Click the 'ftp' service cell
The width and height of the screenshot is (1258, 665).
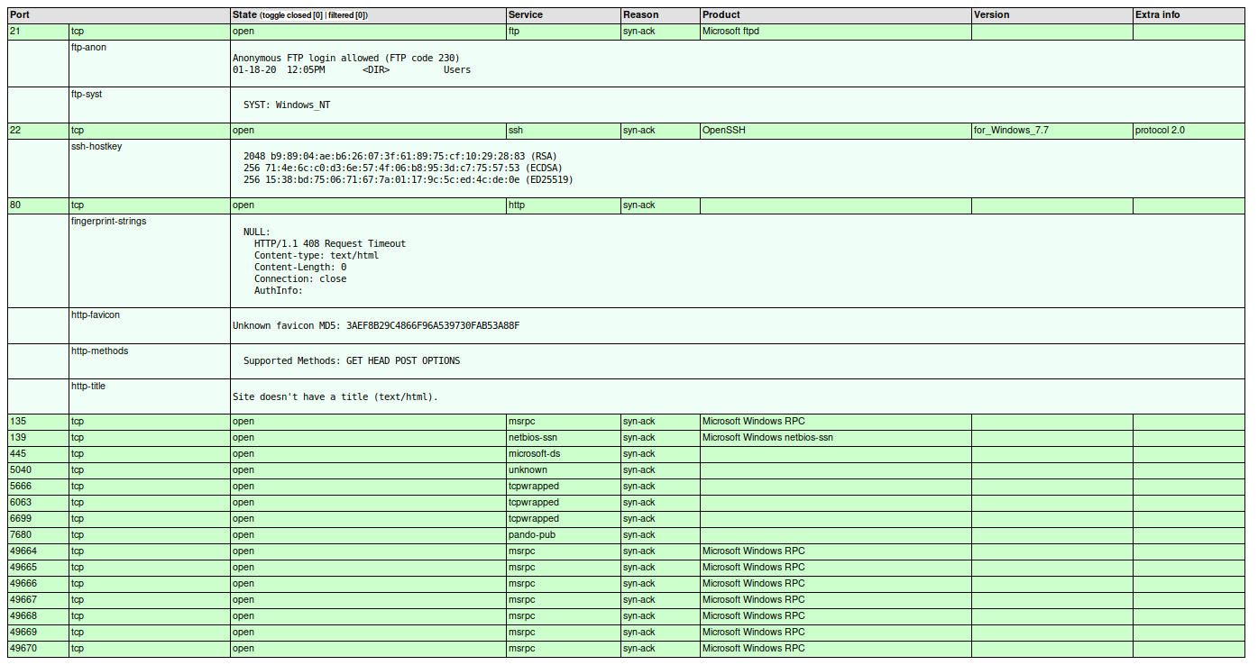(563, 32)
